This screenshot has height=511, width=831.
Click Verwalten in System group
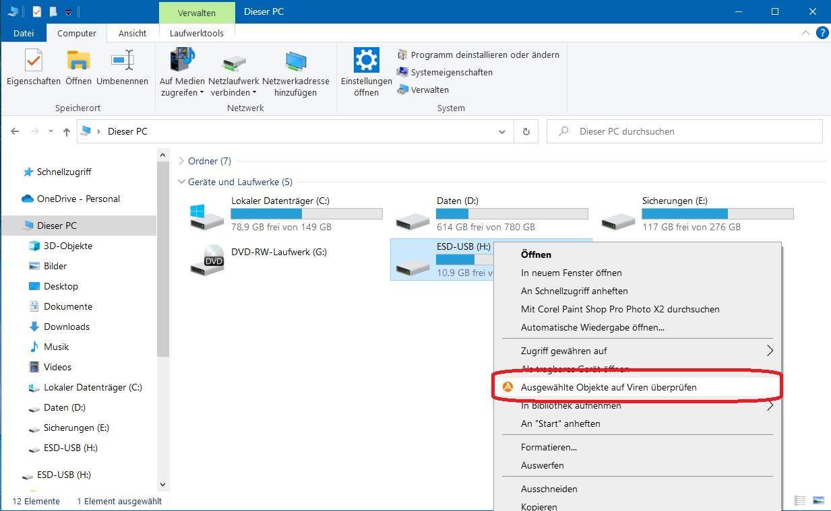click(423, 90)
